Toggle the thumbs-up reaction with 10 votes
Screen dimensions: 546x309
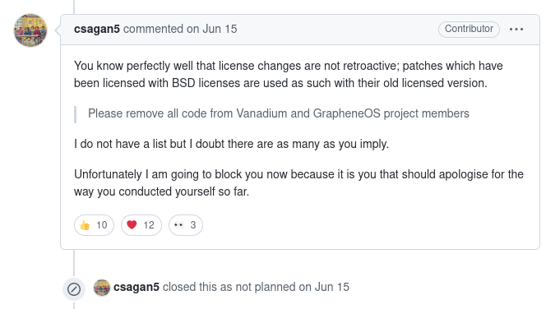coord(94,225)
